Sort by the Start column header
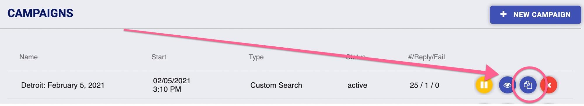The height and width of the screenshot is (106, 584). (x=159, y=57)
